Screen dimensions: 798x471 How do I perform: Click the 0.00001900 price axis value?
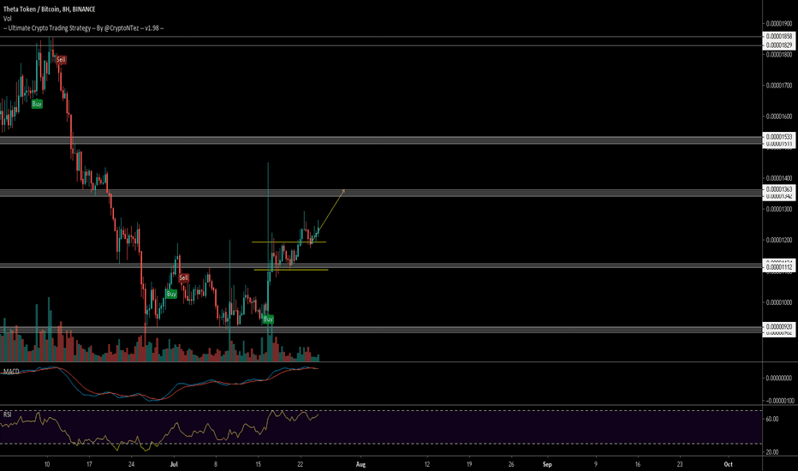point(779,23)
